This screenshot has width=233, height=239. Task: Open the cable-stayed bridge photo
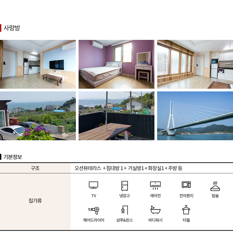click(x=195, y=116)
